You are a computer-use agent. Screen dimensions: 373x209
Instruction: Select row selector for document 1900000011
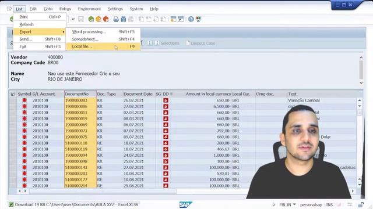pos(13,113)
